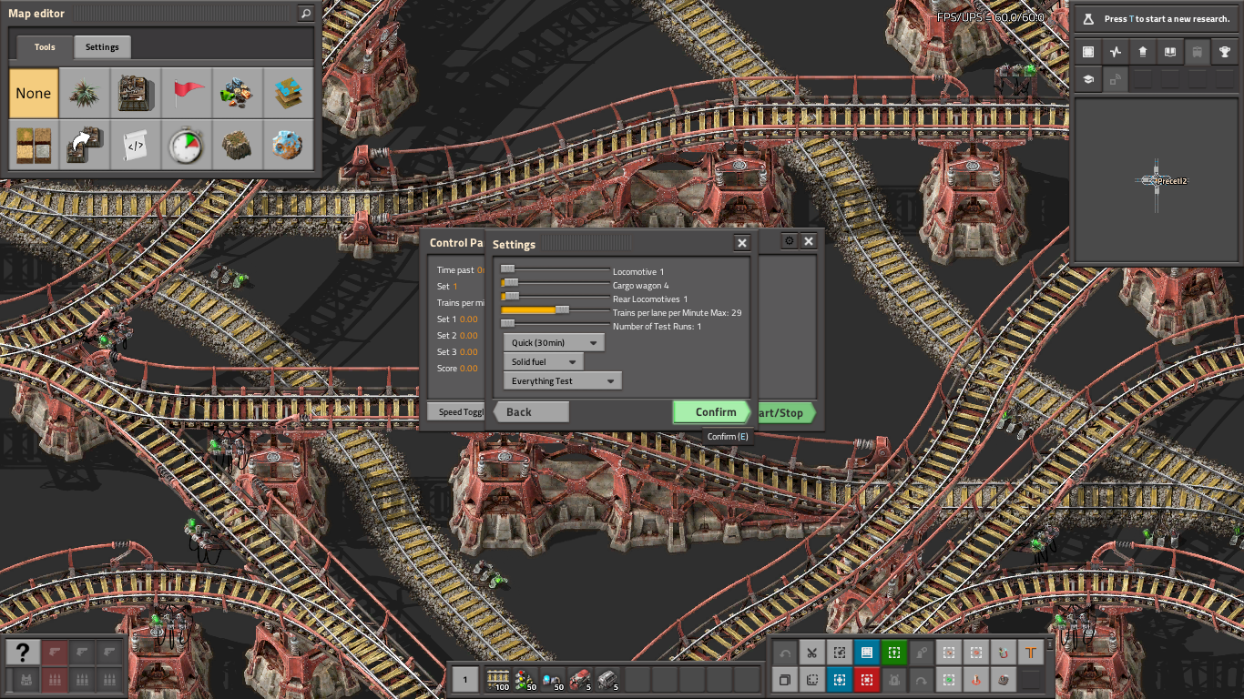Click the Back button in Settings

tap(531, 412)
